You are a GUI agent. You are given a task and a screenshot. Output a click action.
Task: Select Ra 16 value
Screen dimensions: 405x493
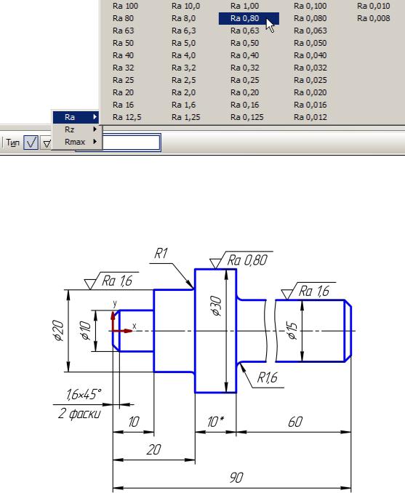click(x=123, y=105)
